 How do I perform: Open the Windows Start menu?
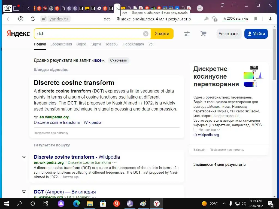(7, 204)
